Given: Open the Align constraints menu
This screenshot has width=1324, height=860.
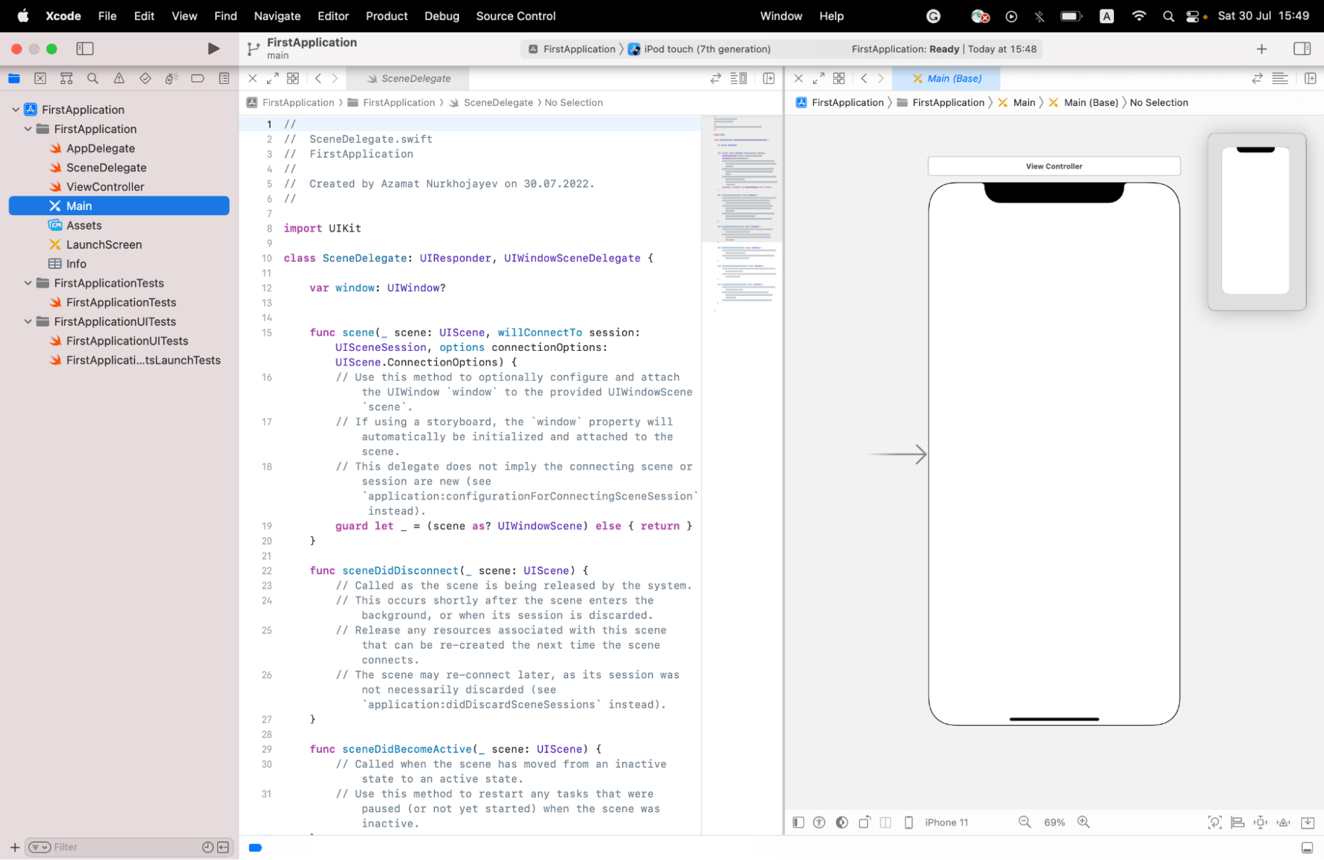Looking at the screenshot, I should coord(1237,822).
